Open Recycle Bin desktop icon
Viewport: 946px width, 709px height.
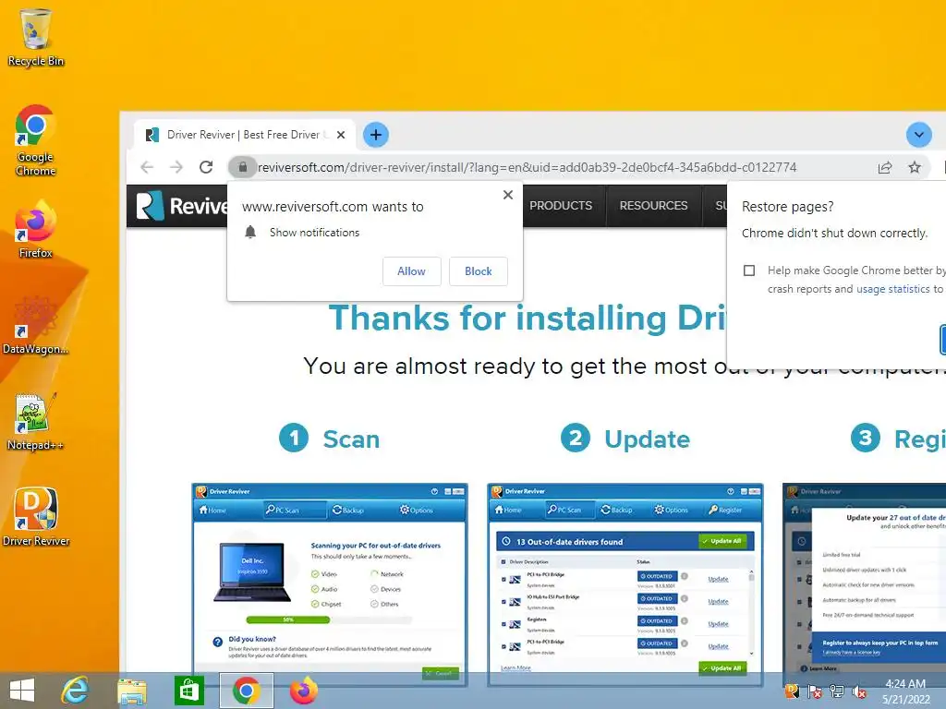36,37
